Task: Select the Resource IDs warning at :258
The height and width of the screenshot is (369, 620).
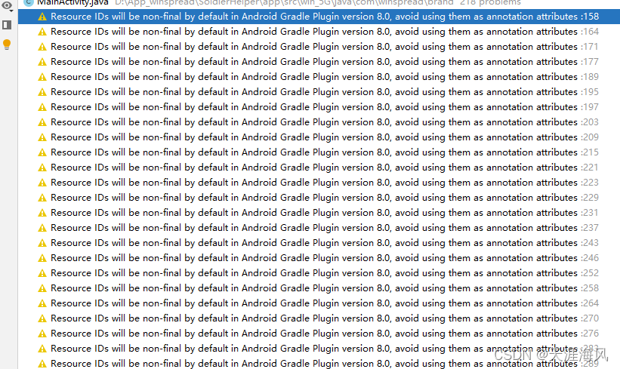Action: (x=319, y=288)
